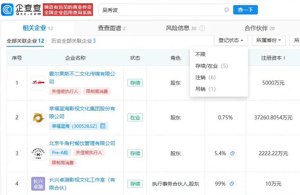Open the shareholding chart icon beside 99%

pyautogui.click(x=232, y=183)
